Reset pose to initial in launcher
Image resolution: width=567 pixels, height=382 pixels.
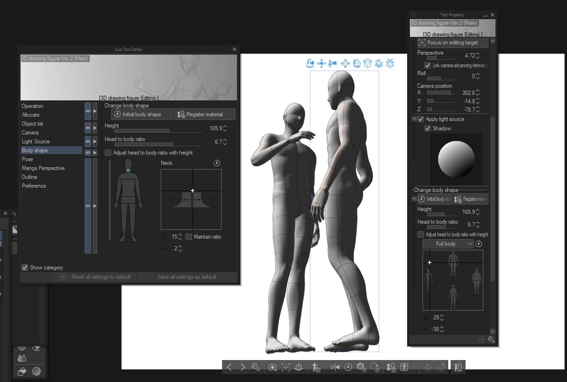coord(348,367)
